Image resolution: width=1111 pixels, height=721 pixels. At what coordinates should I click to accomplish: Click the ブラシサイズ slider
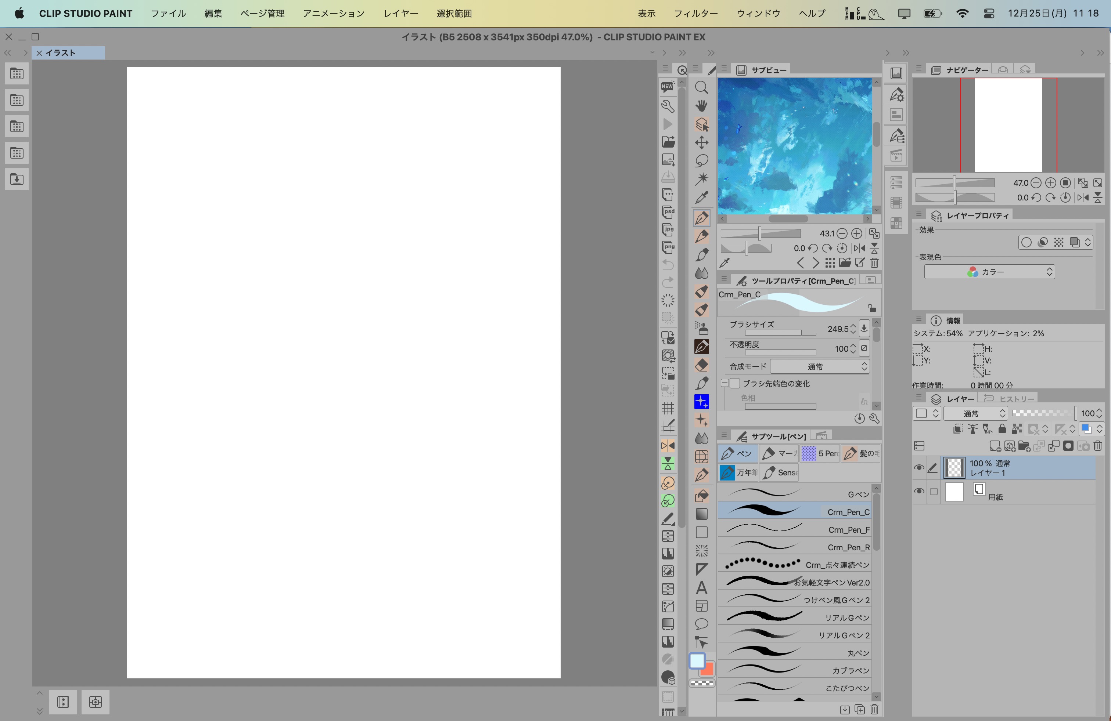click(x=780, y=333)
